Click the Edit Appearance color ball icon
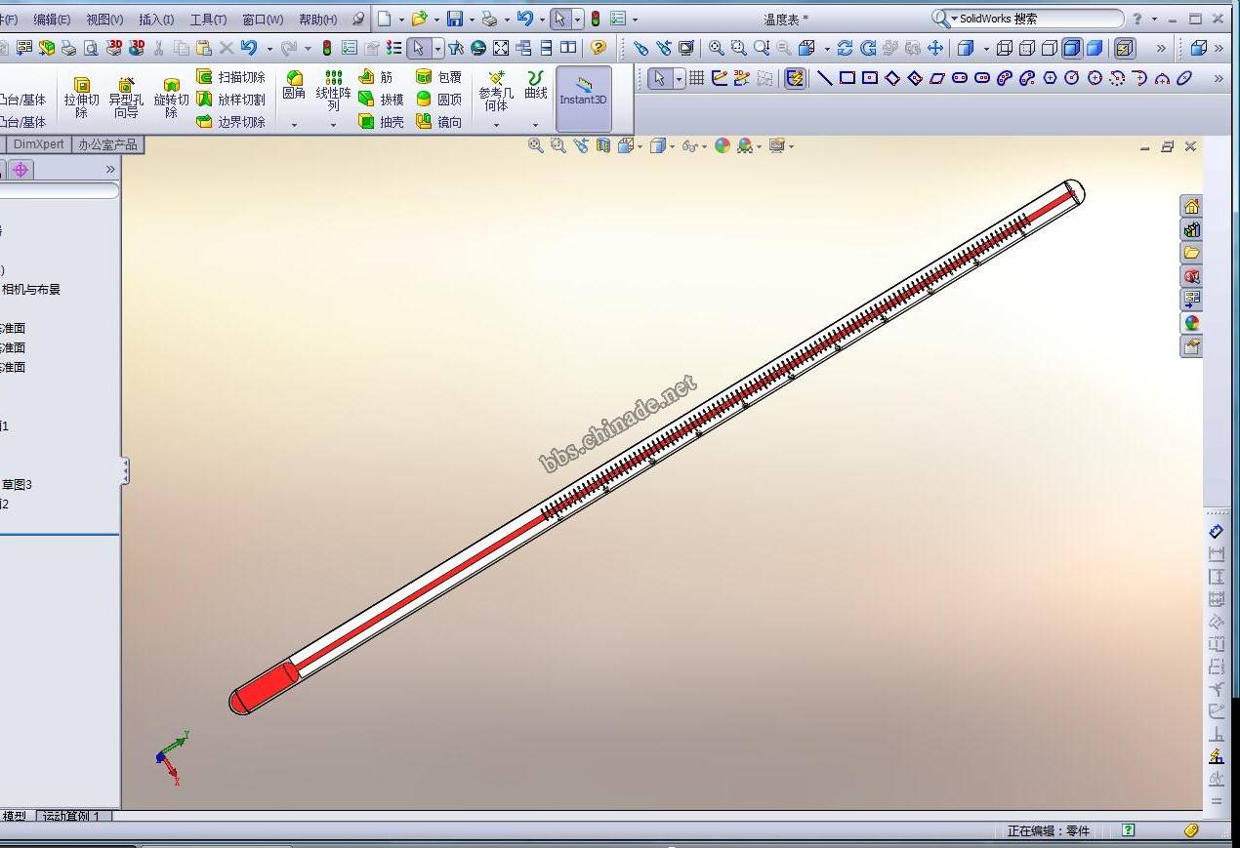1240x848 pixels. point(722,145)
